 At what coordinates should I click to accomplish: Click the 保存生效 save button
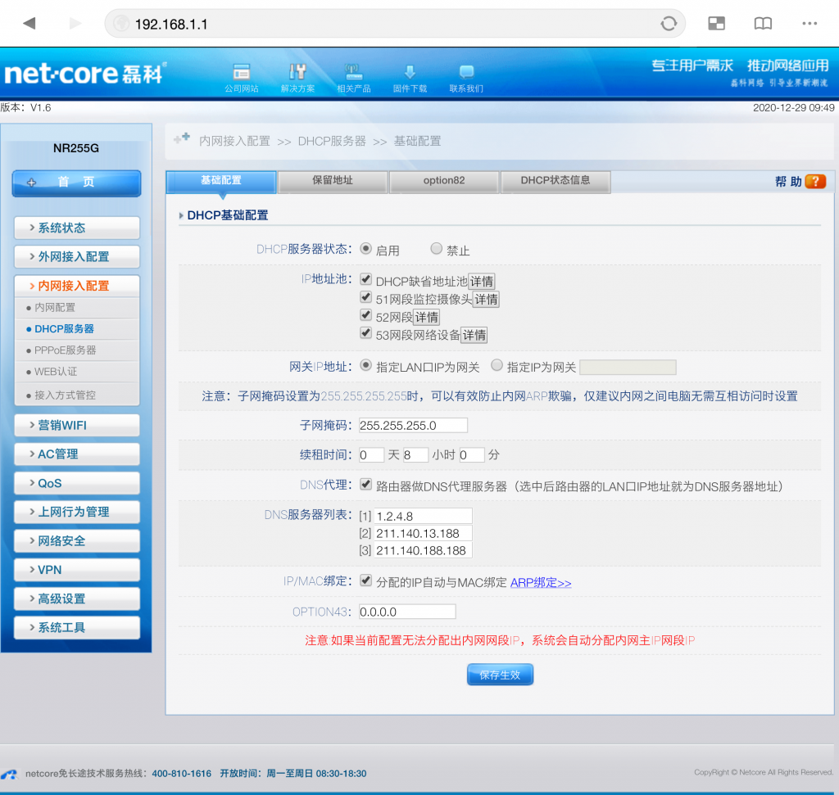(x=500, y=675)
